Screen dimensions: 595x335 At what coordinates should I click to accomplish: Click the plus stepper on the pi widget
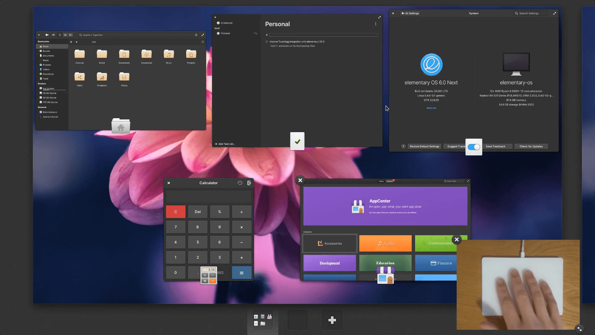tap(205, 275)
